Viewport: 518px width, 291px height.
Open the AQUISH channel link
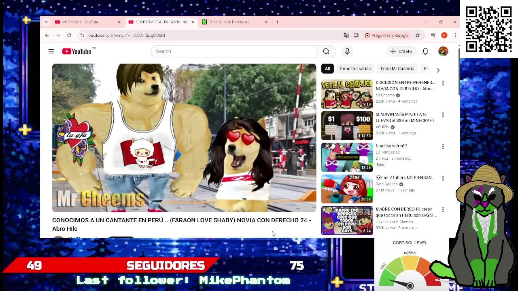click(x=382, y=127)
